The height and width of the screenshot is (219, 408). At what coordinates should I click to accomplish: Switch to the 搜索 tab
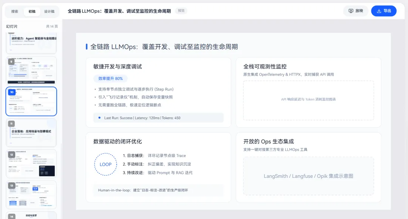click(15, 11)
